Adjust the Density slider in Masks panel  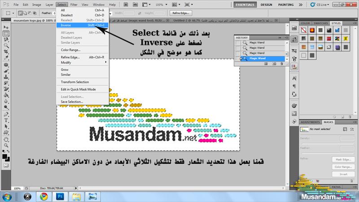coord(327,143)
